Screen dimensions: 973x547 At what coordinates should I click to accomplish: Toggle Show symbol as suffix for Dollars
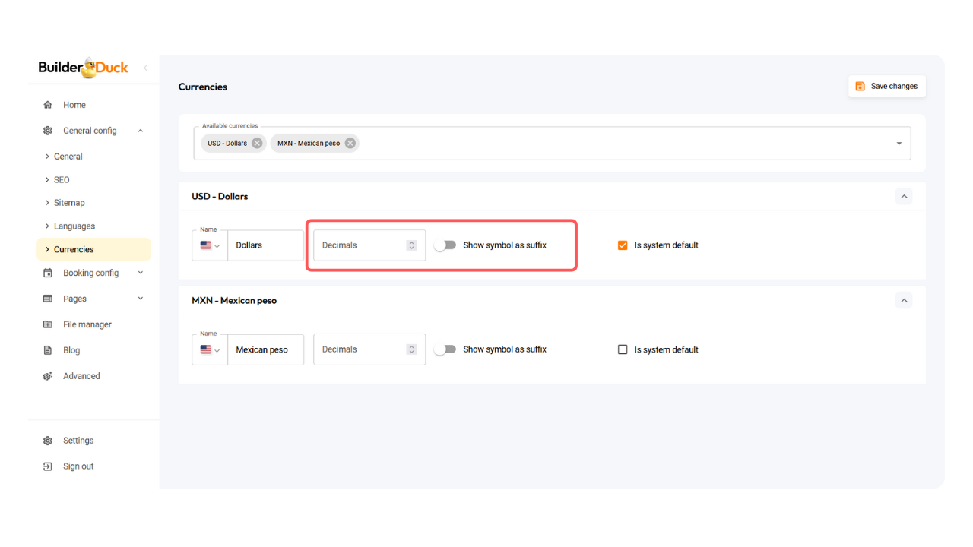445,245
